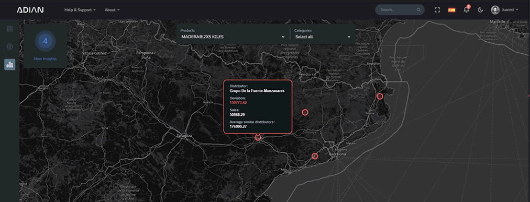Viewport: 530px width, 202px height.
Task: Select the map marker near Girona coast
Action: 380,96
